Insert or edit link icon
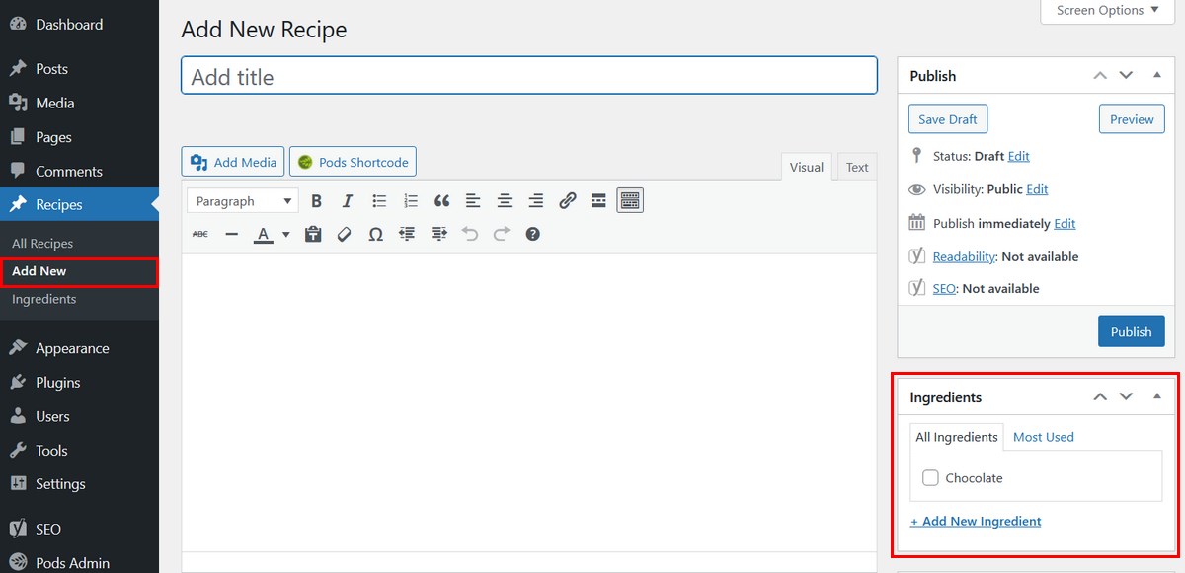 coord(567,201)
